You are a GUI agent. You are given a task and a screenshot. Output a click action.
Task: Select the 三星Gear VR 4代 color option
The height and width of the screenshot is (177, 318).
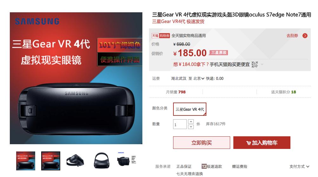pos(190,109)
